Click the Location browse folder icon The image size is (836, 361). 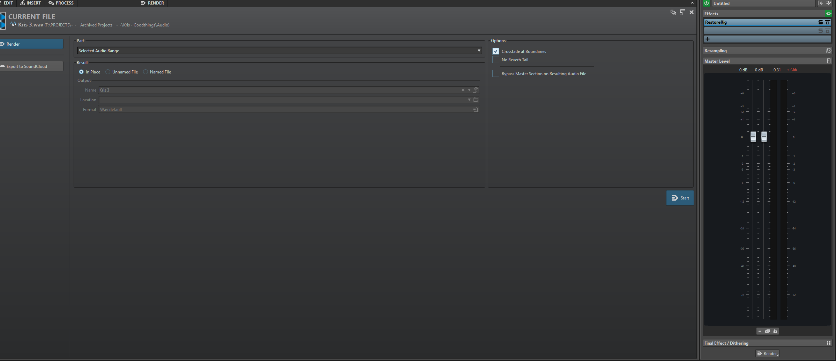(x=476, y=100)
